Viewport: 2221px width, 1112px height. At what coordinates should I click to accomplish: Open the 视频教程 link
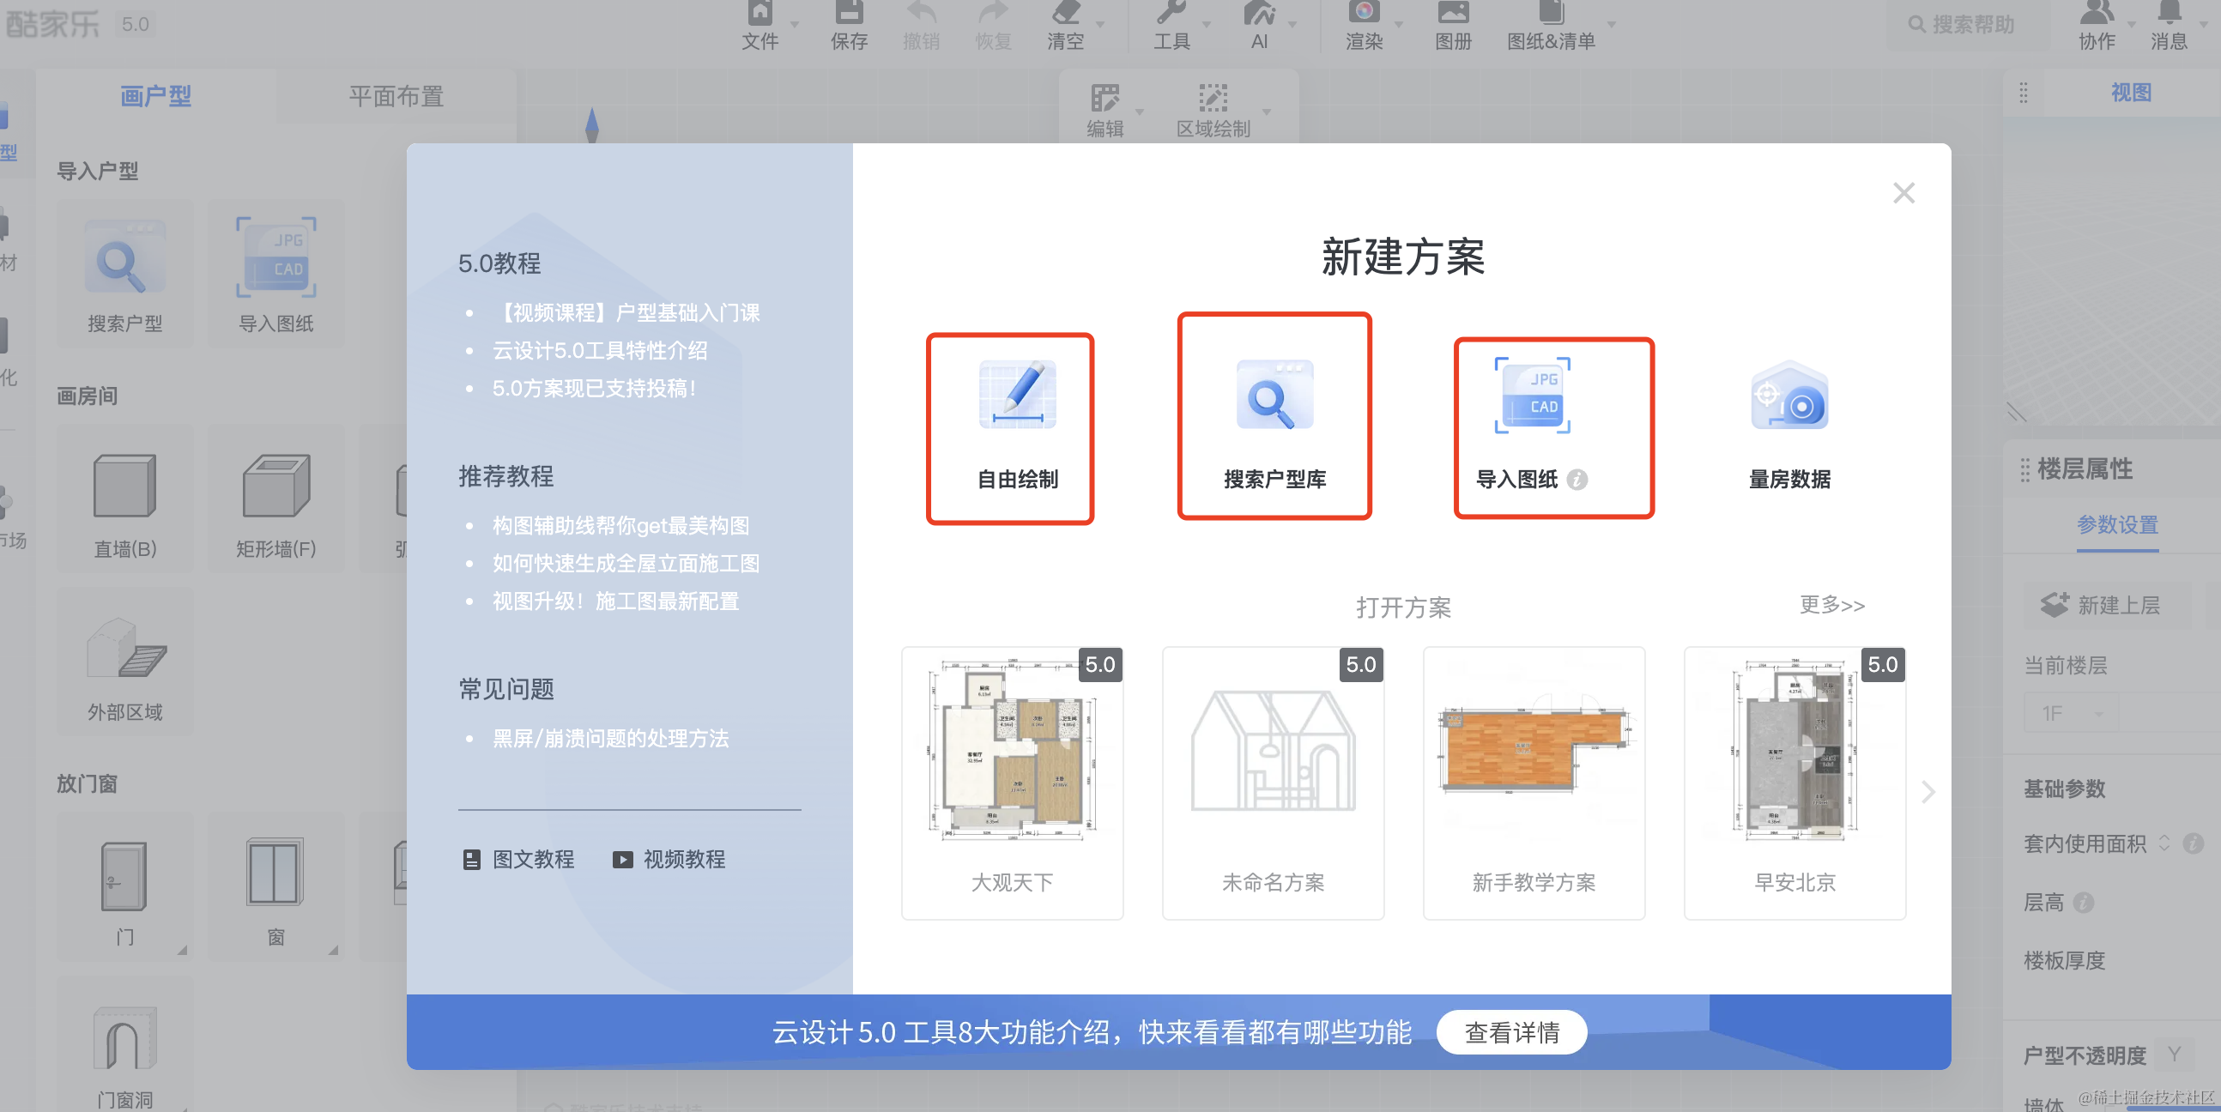point(669,860)
